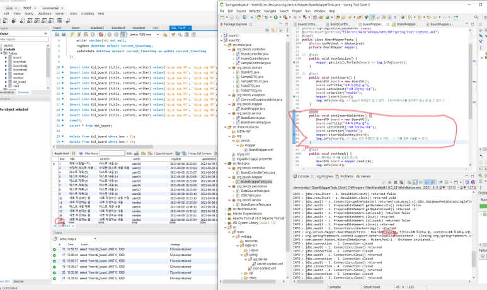Screen dimensions: 487x290
Task: Open the Query menu in MySQL Workbench
Action: [x=29, y=14]
